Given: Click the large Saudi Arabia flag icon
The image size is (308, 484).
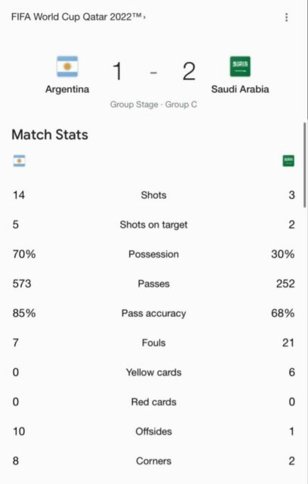Looking at the screenshot, I should 240,67.
